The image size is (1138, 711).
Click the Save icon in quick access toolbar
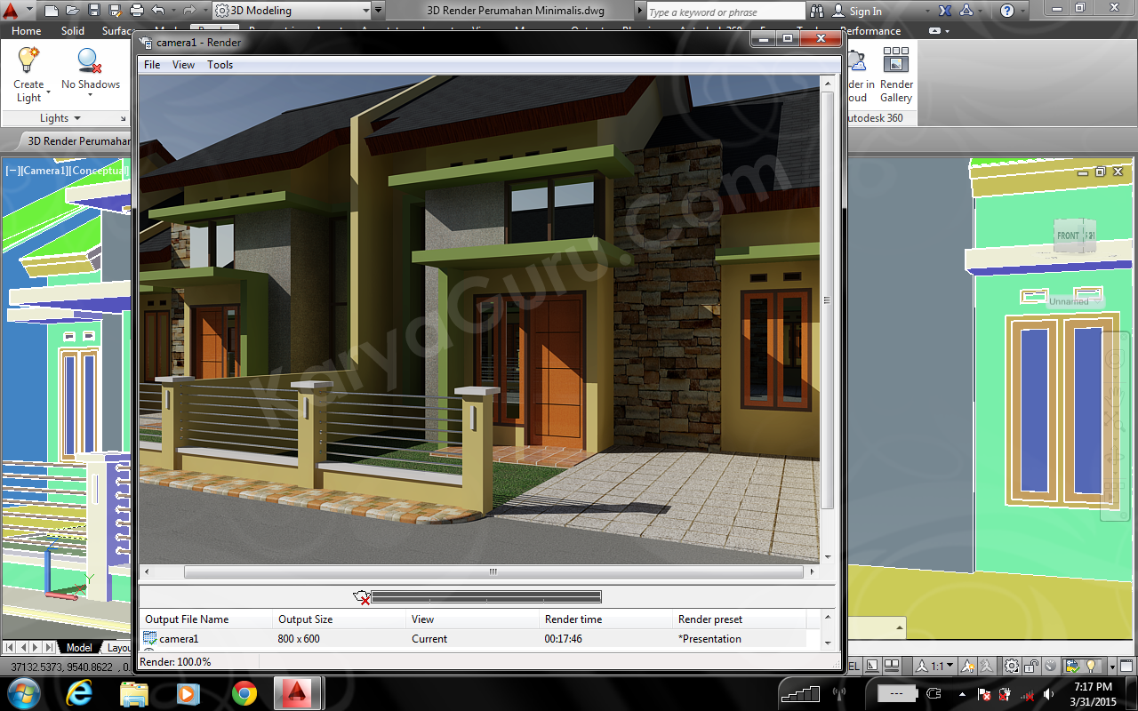(93, 11)
